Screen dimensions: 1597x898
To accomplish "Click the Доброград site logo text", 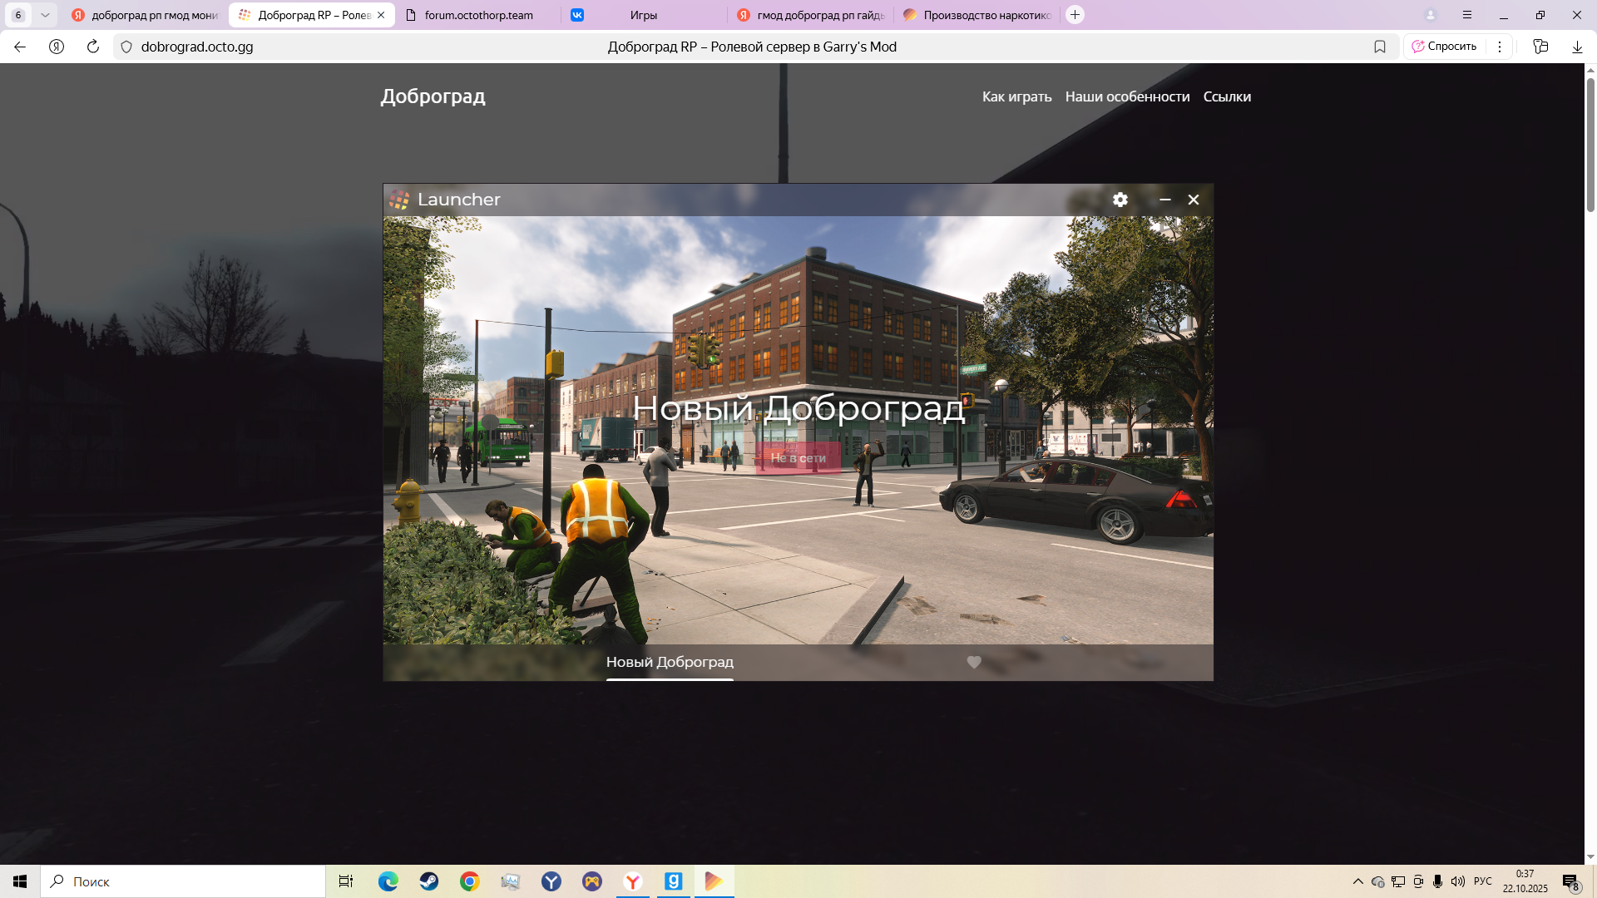I will click(x=433, y=96).
